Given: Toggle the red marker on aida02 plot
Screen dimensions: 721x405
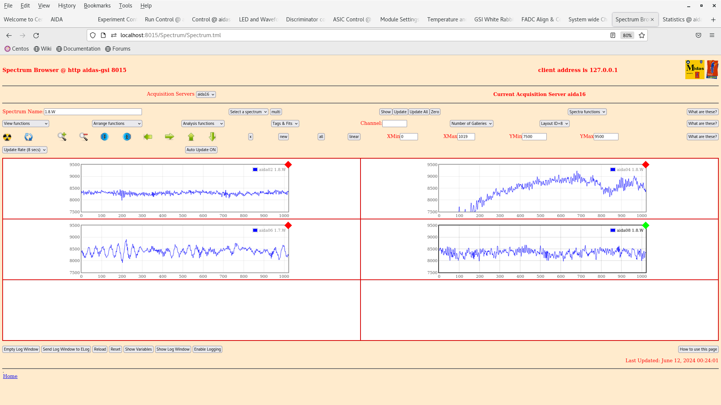Looking at the screenshot, I should (x=288, y=165).
